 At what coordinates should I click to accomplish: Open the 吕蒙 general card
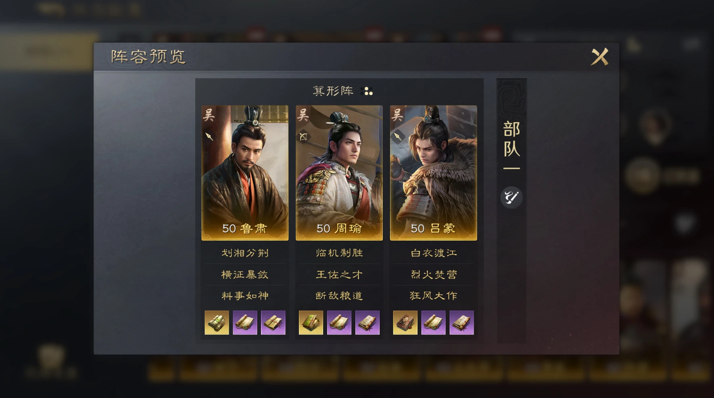click(x=434, y=173)
